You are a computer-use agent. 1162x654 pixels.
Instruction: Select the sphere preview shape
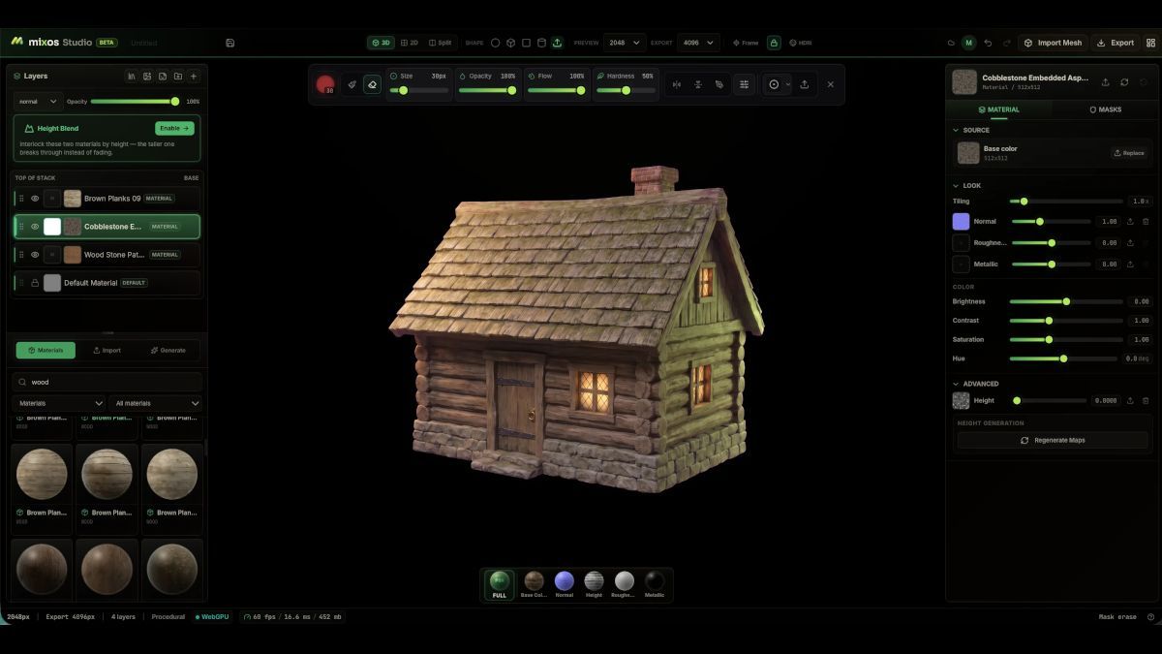495,43
